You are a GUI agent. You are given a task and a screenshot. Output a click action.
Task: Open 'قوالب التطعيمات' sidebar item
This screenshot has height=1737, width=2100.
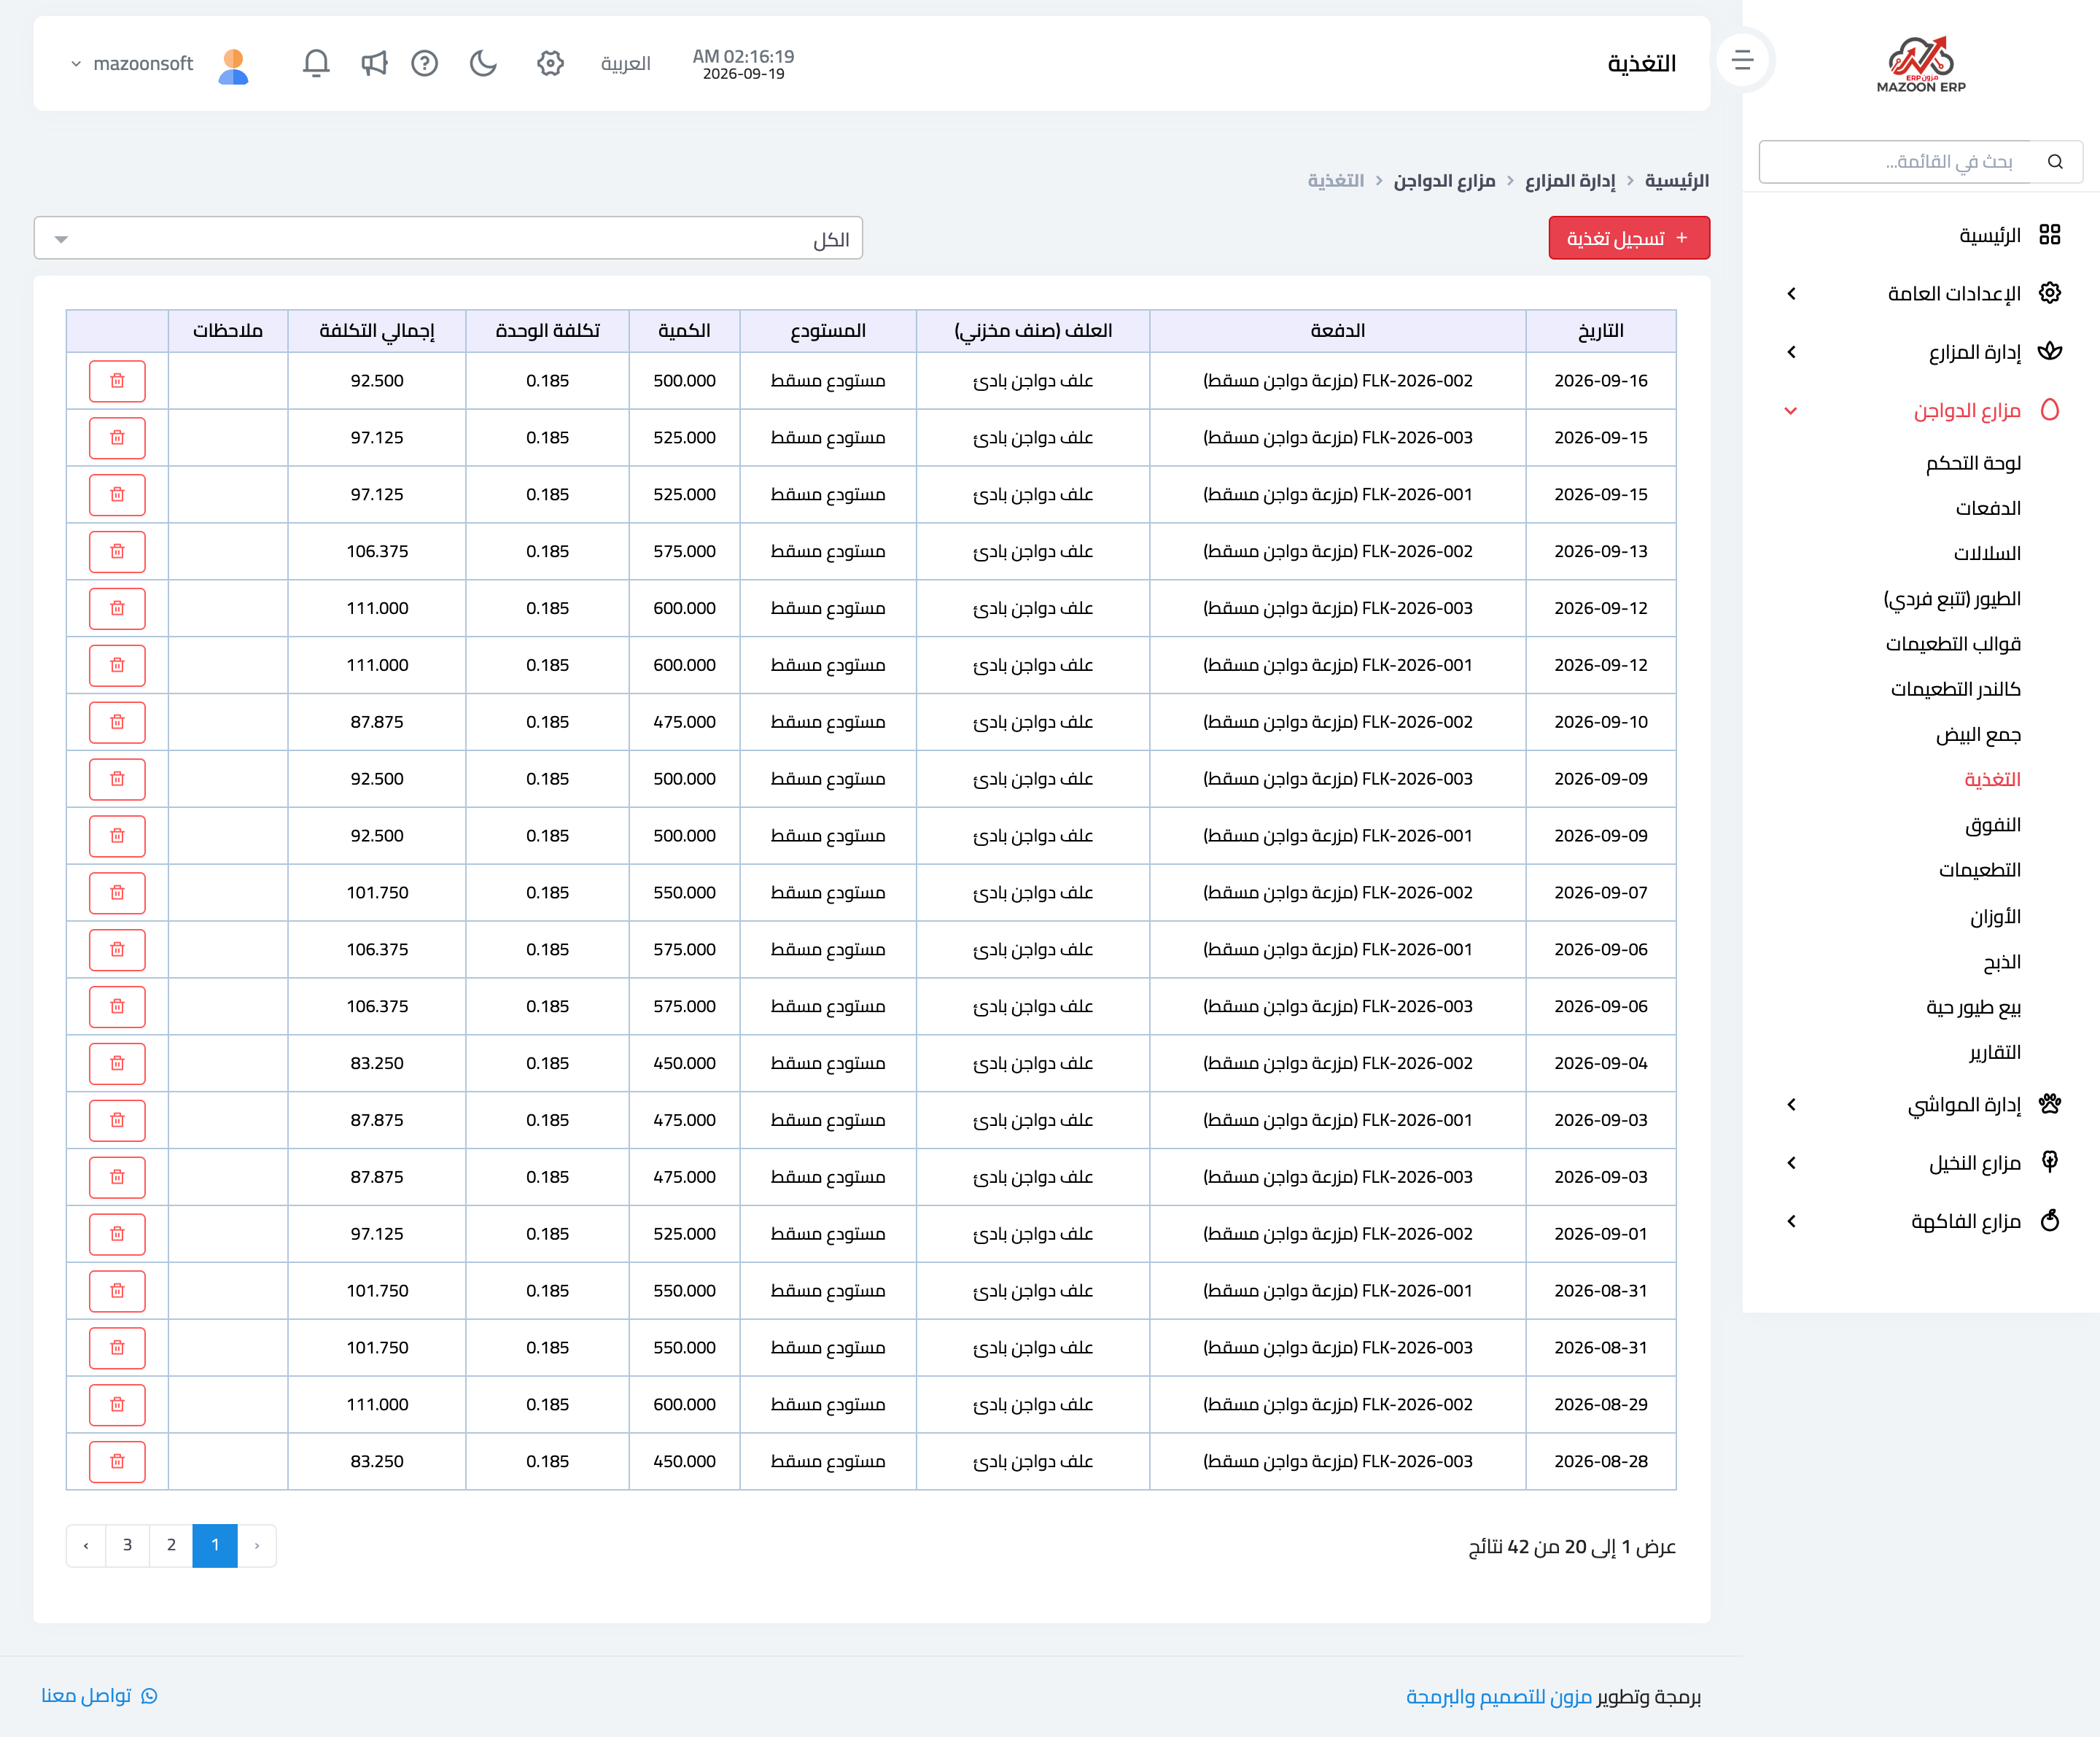pyautogui.click(x=1953, y=644)
